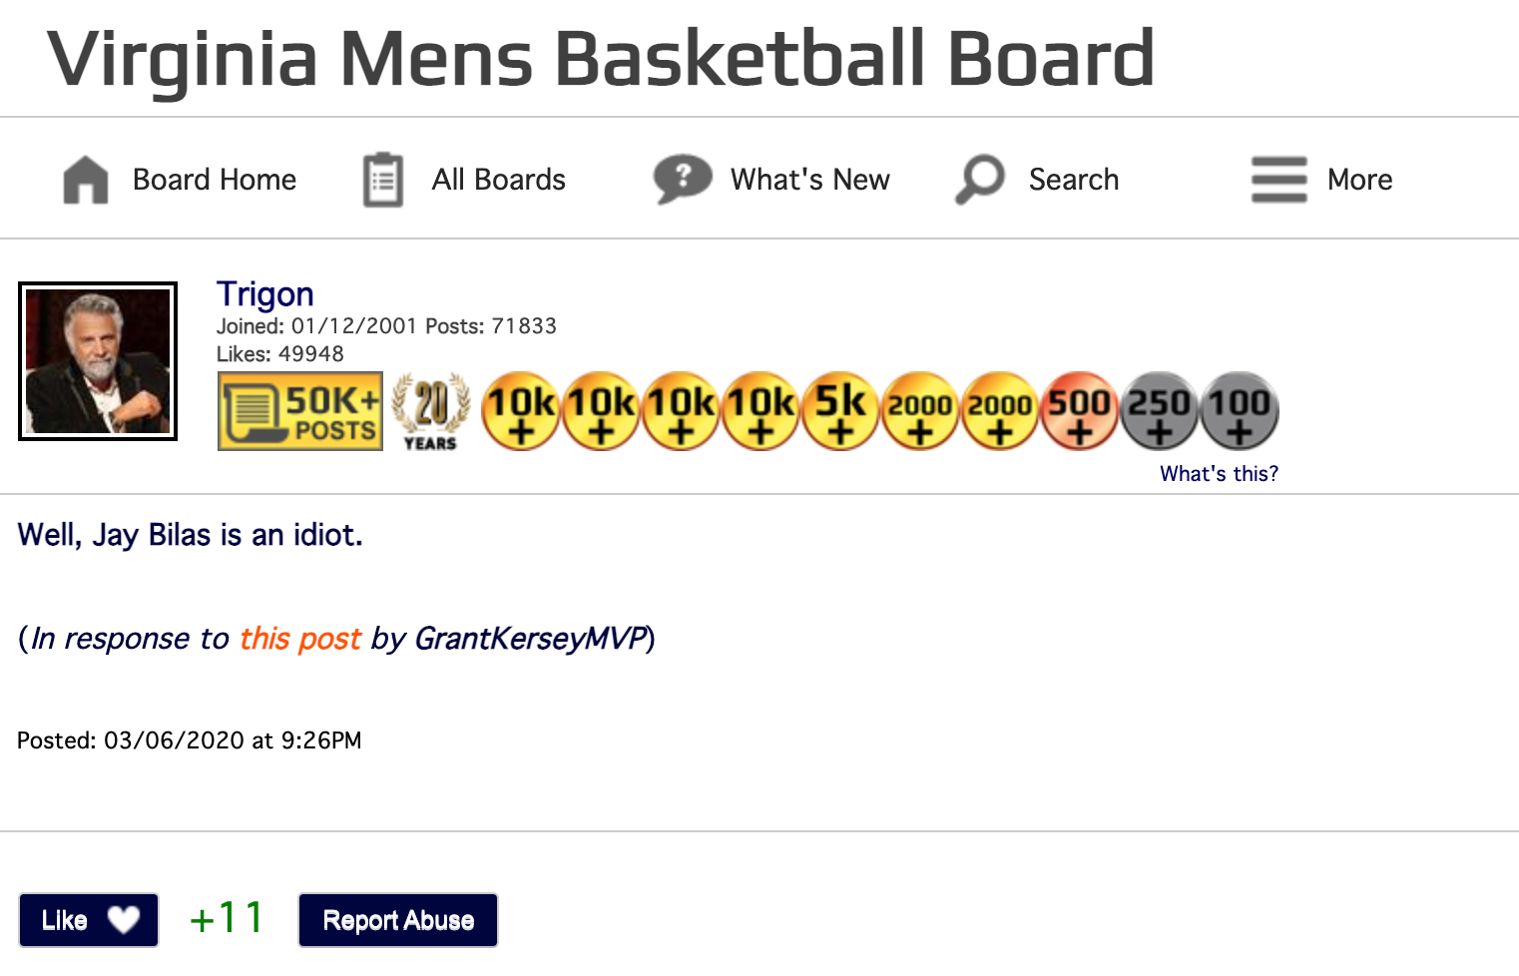
Task: Open the More hamburger menu icon
Action: 1279,180
